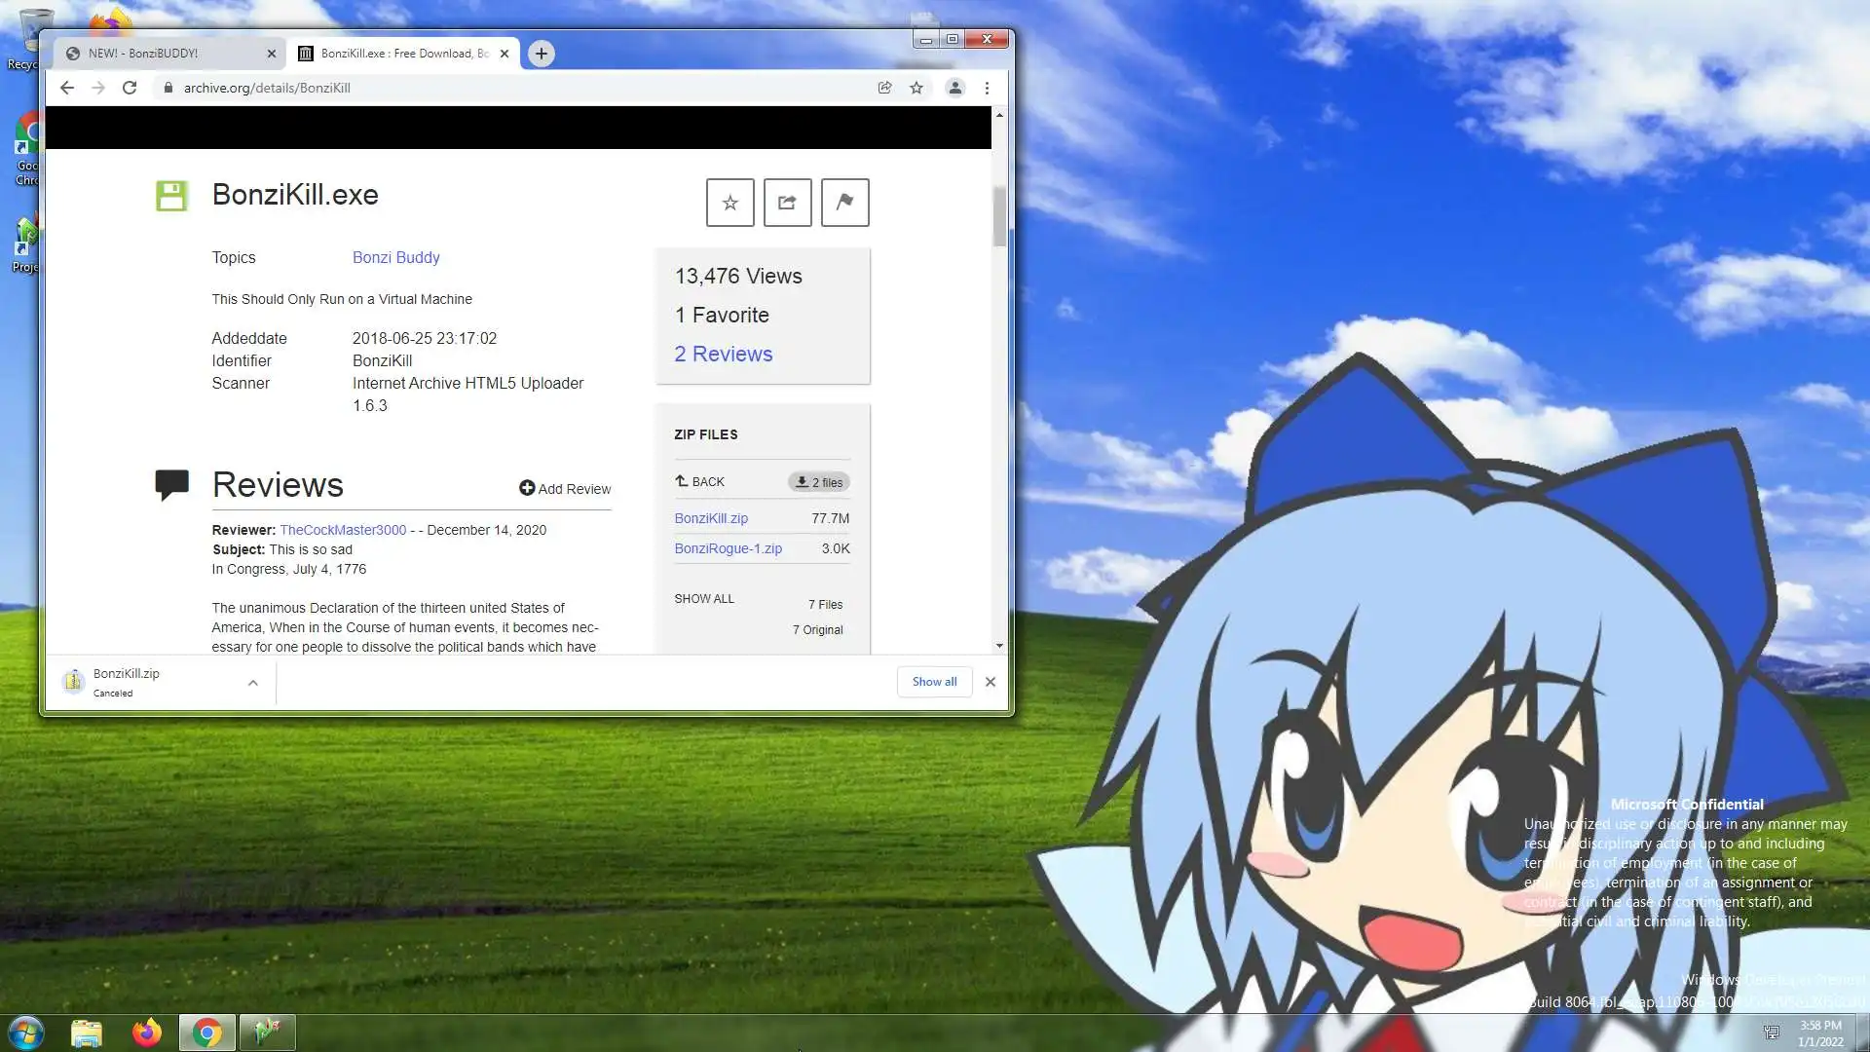Click the favorite star button on item page
This screenshot has height=1052, width=1870.
[x=729, y=203]
